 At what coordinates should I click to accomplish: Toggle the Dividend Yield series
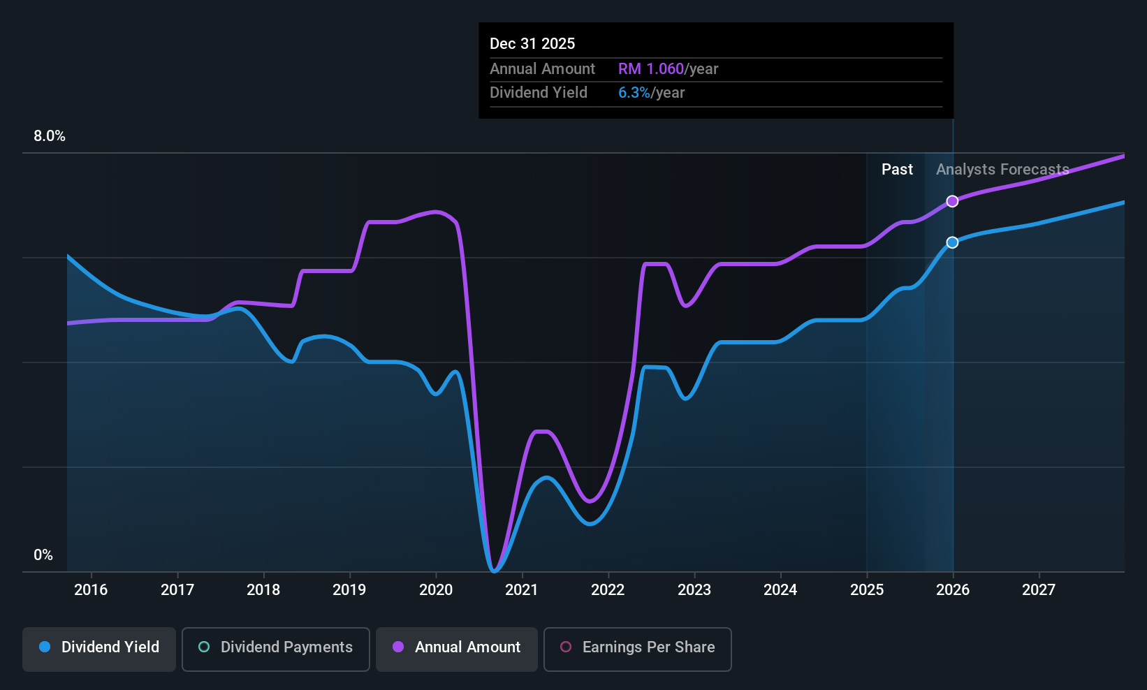tap(99, 649)
